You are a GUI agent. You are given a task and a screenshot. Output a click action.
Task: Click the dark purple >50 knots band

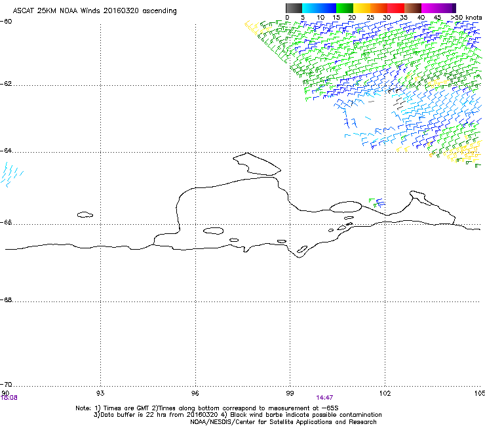pyautogui.click(x=454, y=8)
